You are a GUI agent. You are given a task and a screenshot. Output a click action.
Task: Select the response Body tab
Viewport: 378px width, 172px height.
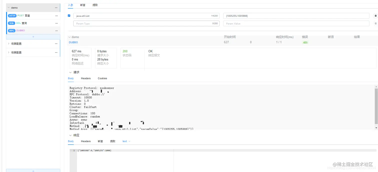[71, 141]
